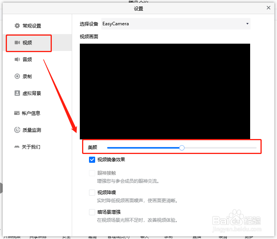Viewport: 277px width, 239px height.
Task: Select the 视频 settings tab
Action: tap(37, 43)
